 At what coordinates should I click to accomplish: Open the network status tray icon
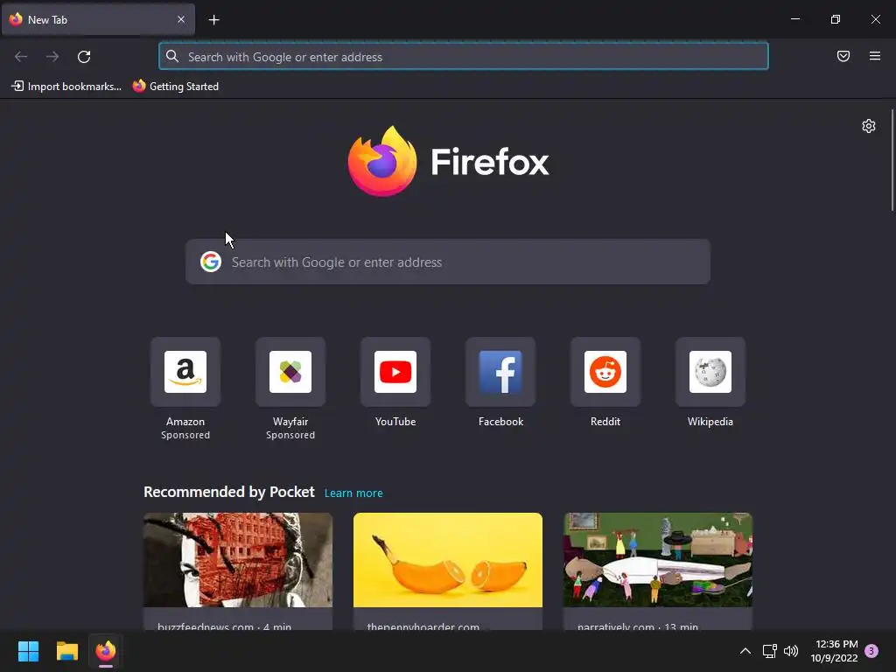(x=769, y=651)
